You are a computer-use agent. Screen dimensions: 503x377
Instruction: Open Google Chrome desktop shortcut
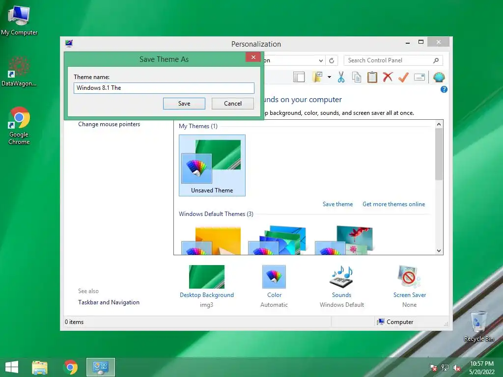point(19,126)
